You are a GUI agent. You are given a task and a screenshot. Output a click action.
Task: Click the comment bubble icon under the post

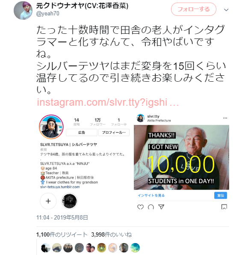(151, 207)
